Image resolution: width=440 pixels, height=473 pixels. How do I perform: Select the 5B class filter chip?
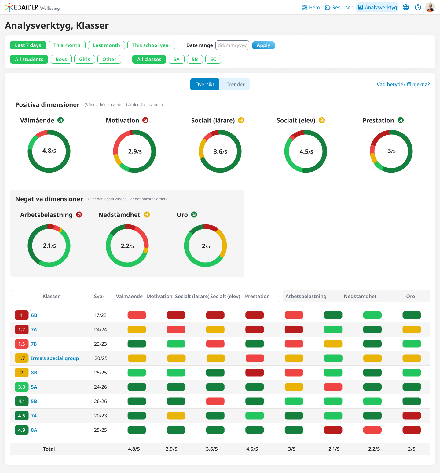tap(195, 59)
